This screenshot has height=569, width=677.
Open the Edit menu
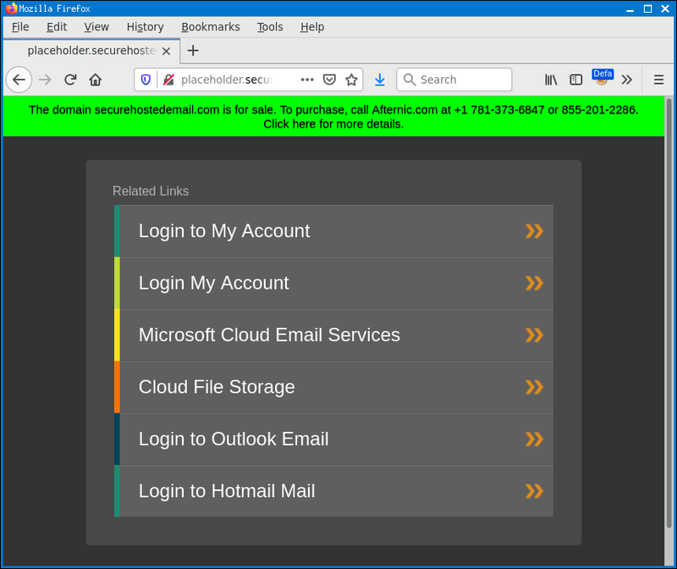pyautogui.click(x=57, y=27)
